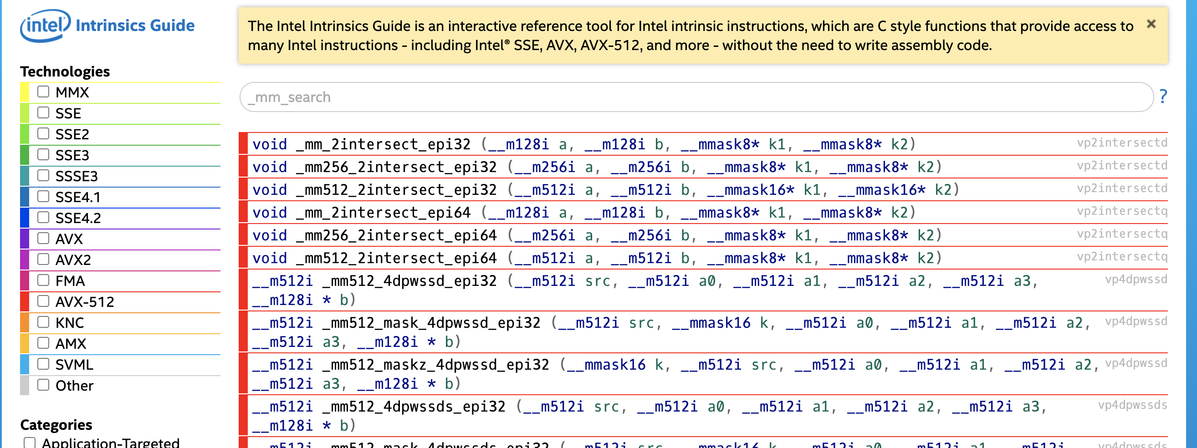Check the SSE technology filter
The image size is (1197, 448).
tap(43, 112)
